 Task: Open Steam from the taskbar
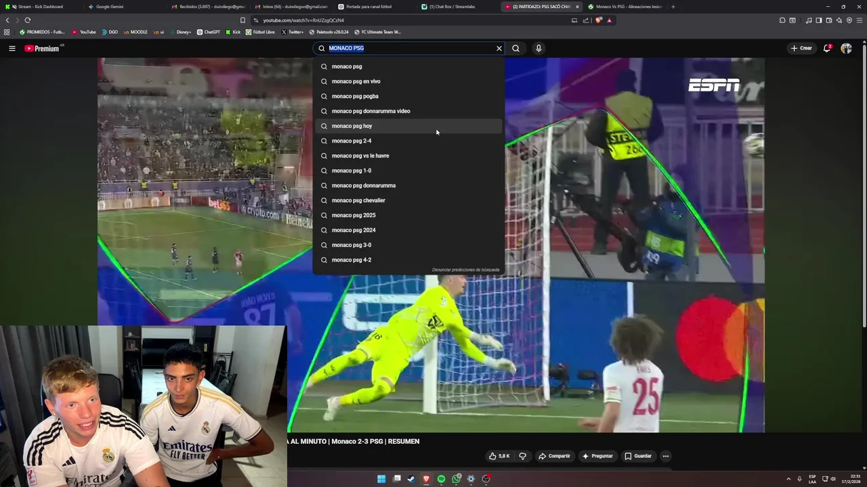[x=411, y=479]
